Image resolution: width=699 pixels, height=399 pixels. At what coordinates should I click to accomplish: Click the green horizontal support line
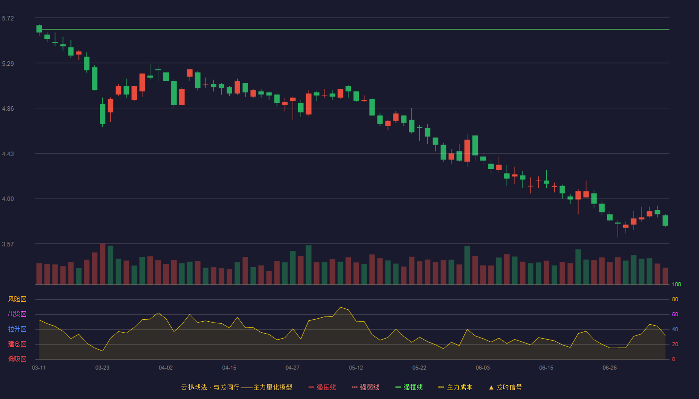tap(353, 29)
